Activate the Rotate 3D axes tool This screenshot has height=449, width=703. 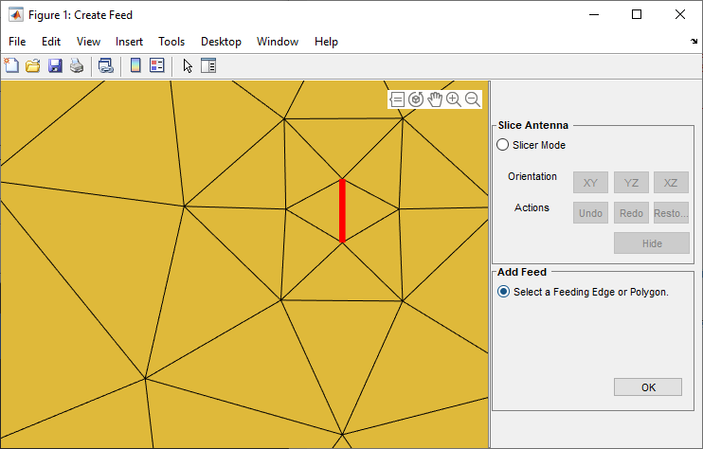click(x=416, y=99)
